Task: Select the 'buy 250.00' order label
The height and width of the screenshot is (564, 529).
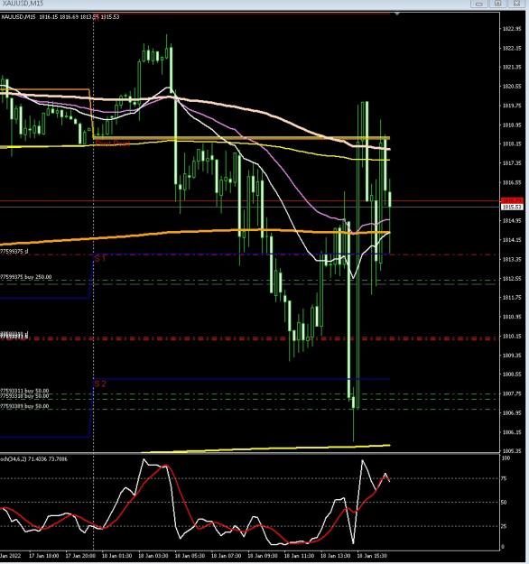Action: 25,277
